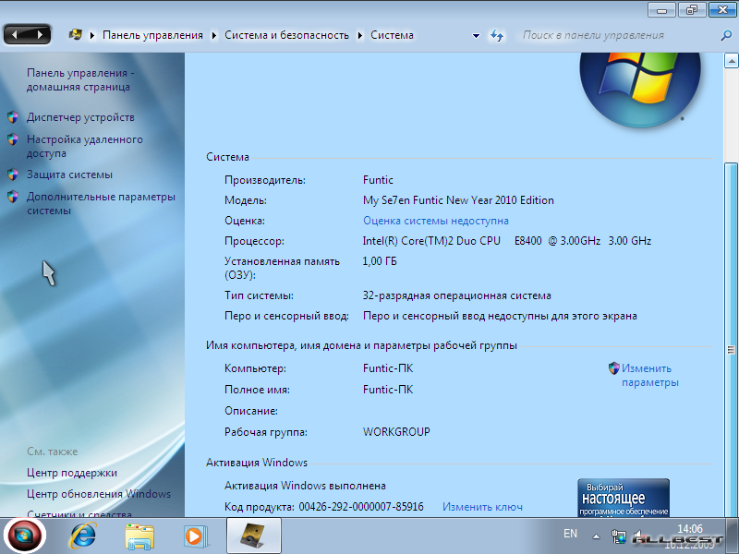This screenshot has height=554, width=739.
Task: Open the Start menu orb
Action: (25, 536)
